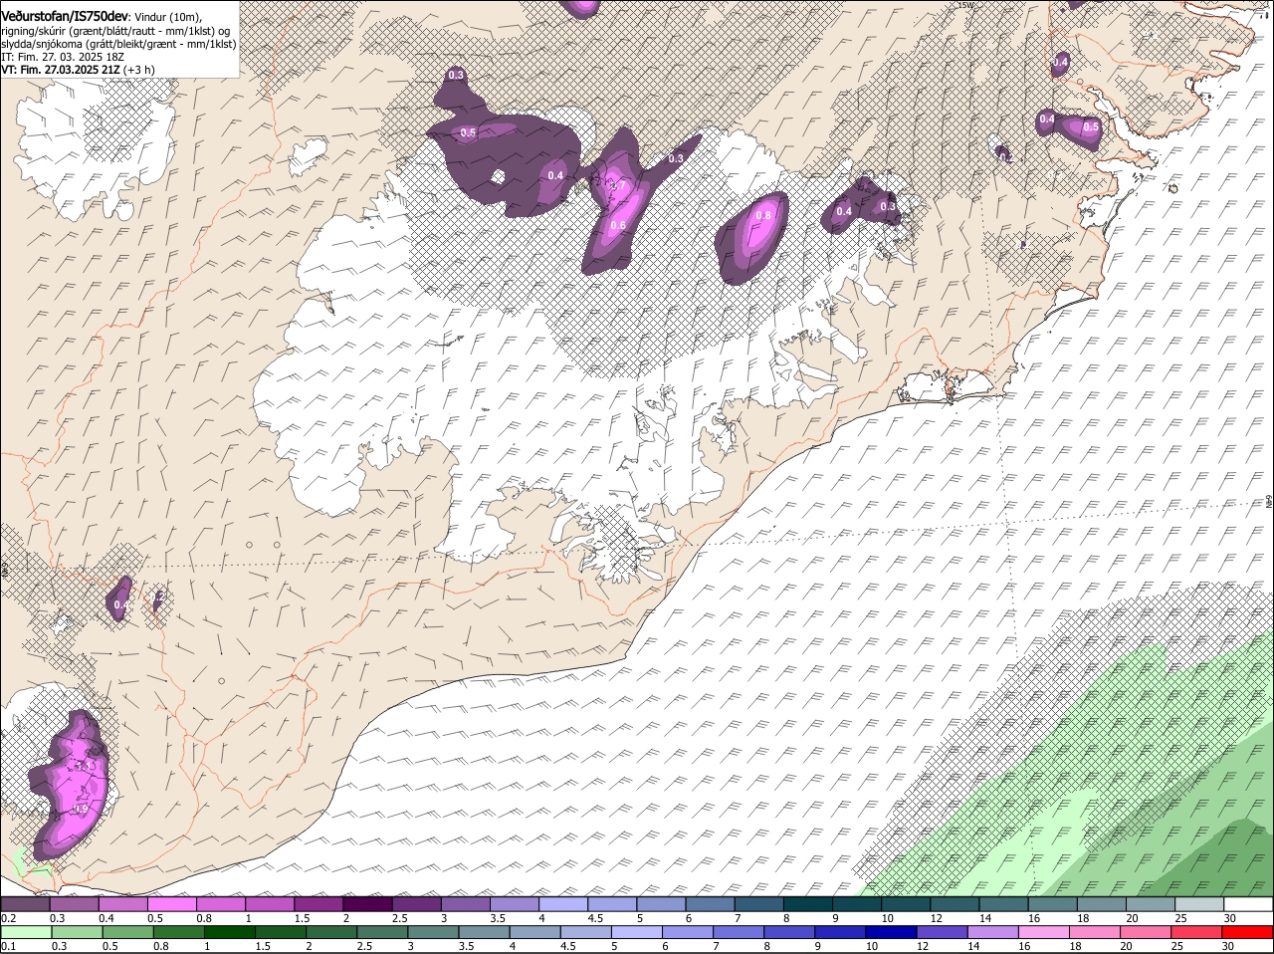1274x954 pixels.
Task: Pick the 1.5 magenta-purple swatch in snow legend
Action: 318,904
